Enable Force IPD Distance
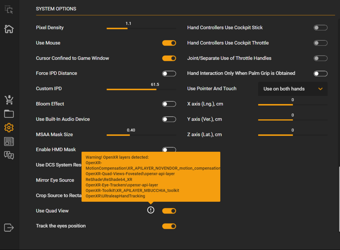Screen dimensions: 340x250 pos(169,73)
